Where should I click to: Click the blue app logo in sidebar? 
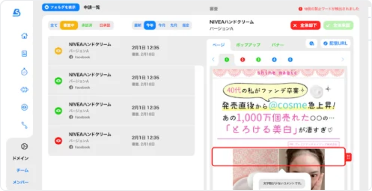point(17,13)
